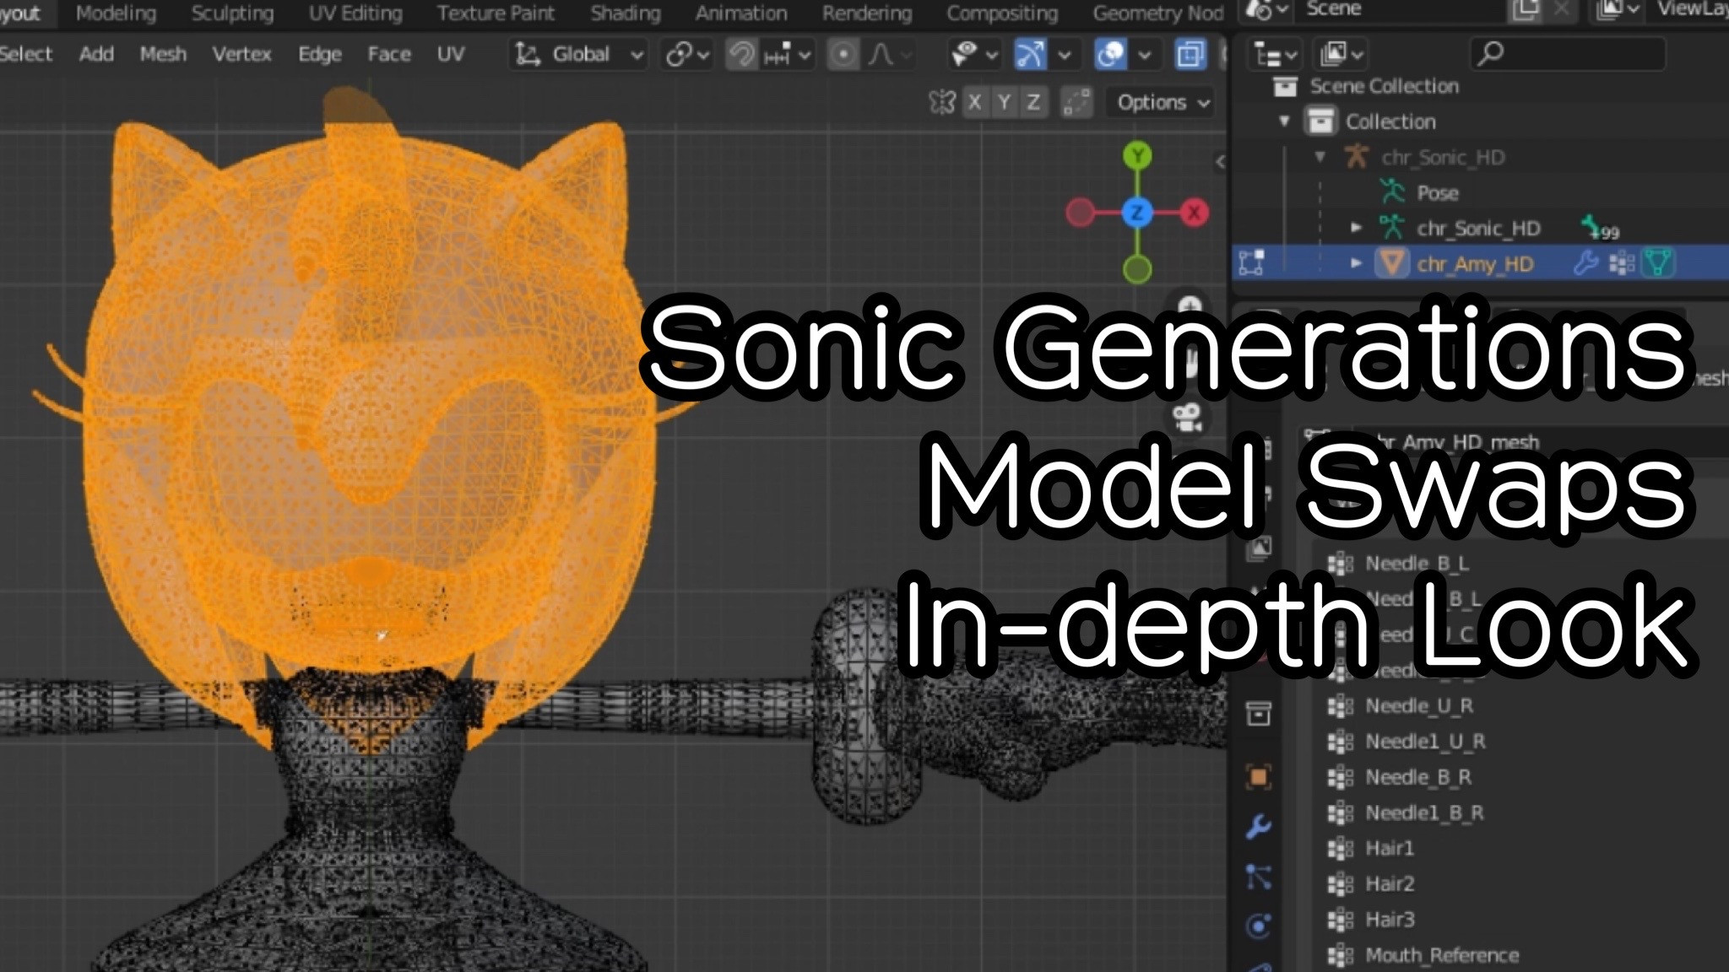Expand the chr_Amy_HD tree item
This screenshot has height=972, width=1729.
click(x=1357, y=264)
